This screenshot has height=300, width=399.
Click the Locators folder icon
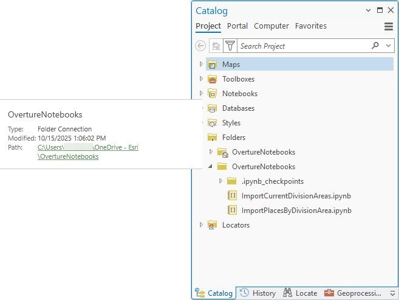[x=212, y=225]
